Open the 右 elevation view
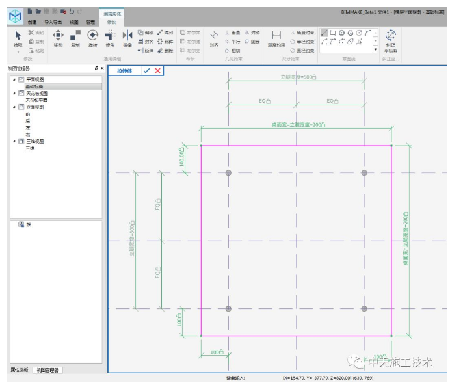 click(28, 135)
